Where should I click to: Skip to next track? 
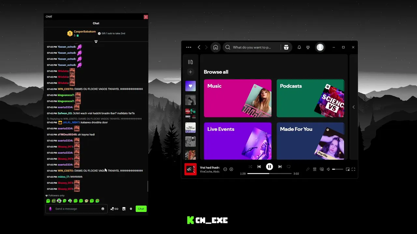click(x=280, y=167)
